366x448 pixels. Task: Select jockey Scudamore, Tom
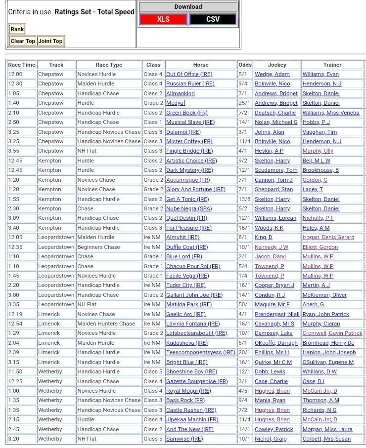click(275, 170)
